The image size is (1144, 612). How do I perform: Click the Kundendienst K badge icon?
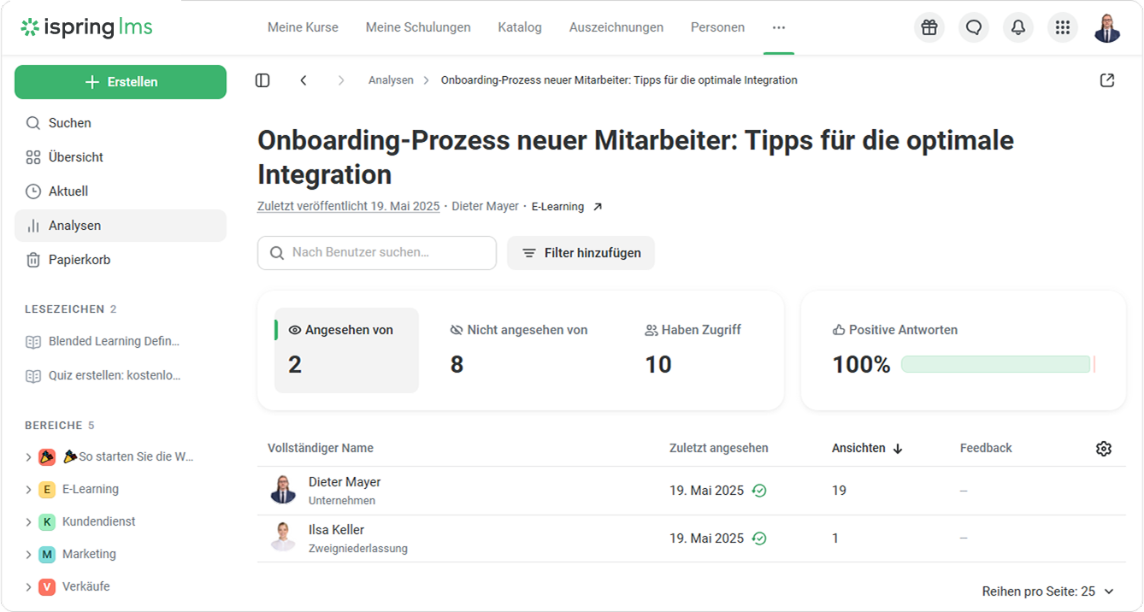pos(47,522)
